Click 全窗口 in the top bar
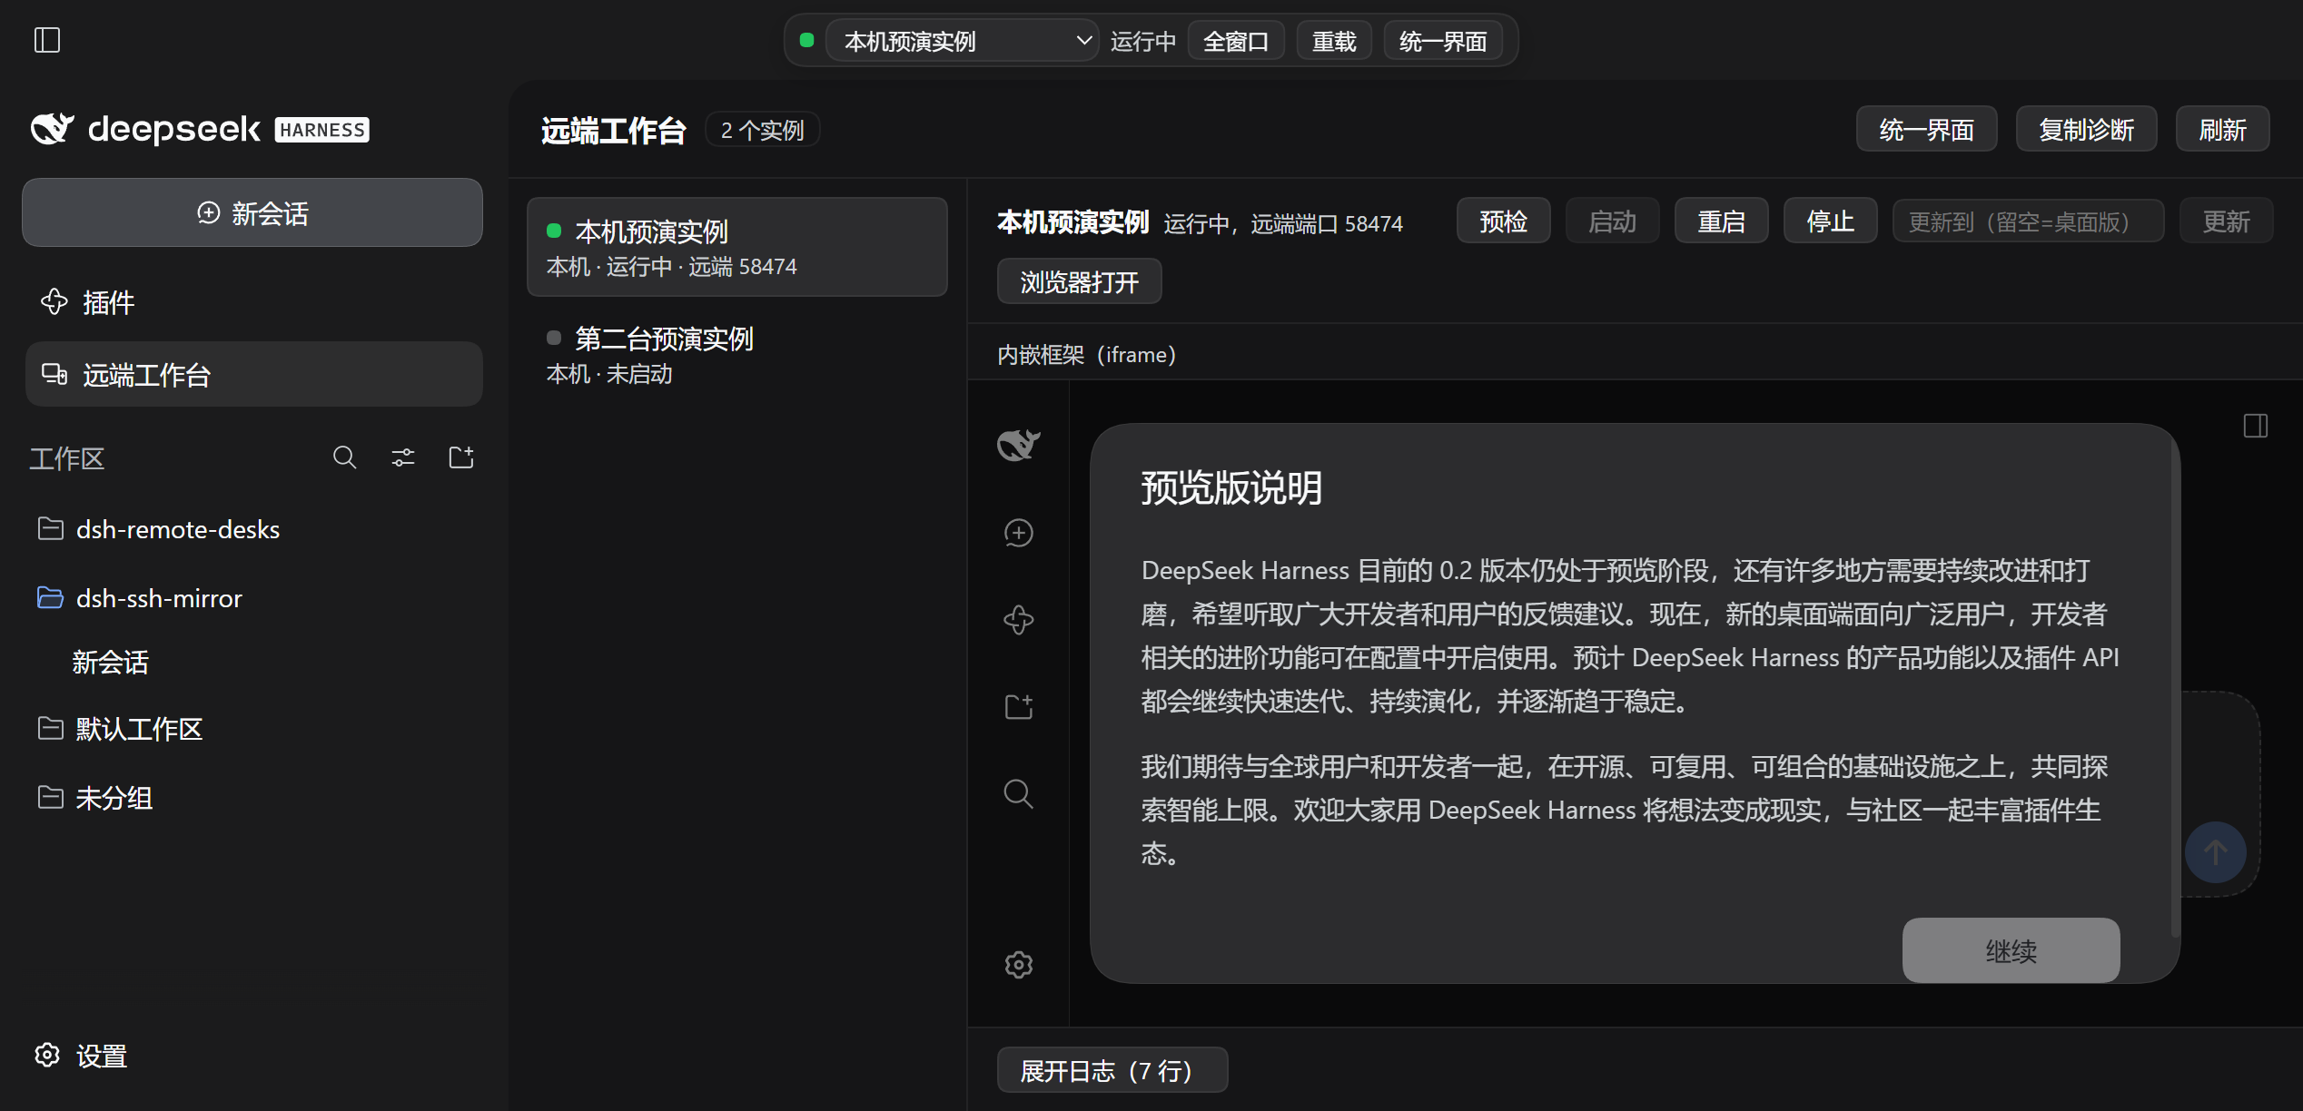Viewport: 2303px width, 1111px height. point(1235,41)
